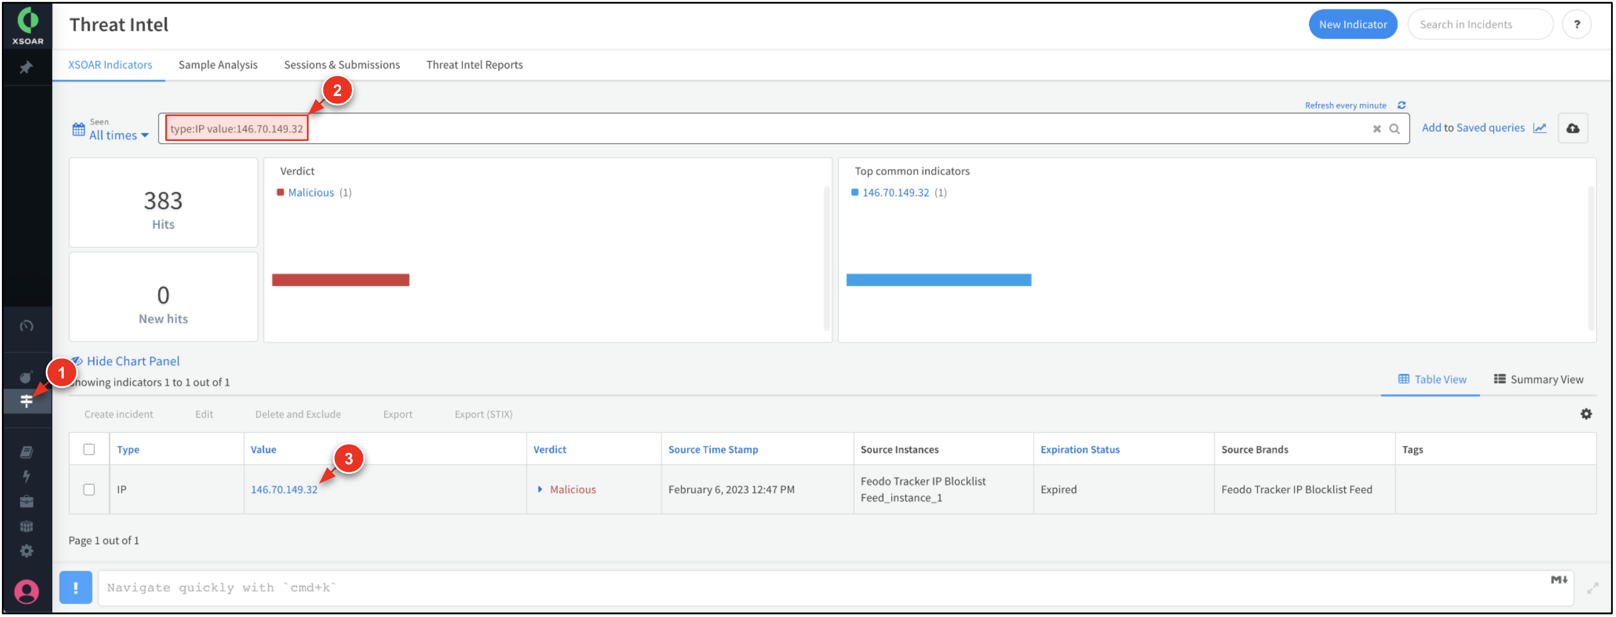This screenshot has height=617, width=1616.
Task: Open the user profile avatar
Action: [27, 592]
